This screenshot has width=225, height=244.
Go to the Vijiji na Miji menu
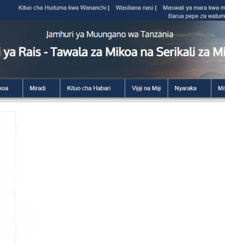[146, 88]
